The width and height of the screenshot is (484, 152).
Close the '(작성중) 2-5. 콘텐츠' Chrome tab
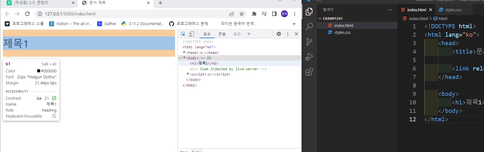coord(74,3)
